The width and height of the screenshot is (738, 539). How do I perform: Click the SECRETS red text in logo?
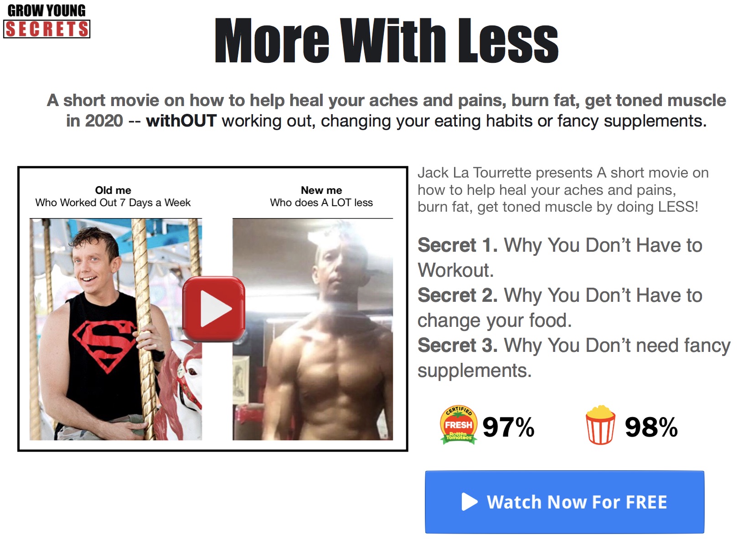click(x=46, y=29)
